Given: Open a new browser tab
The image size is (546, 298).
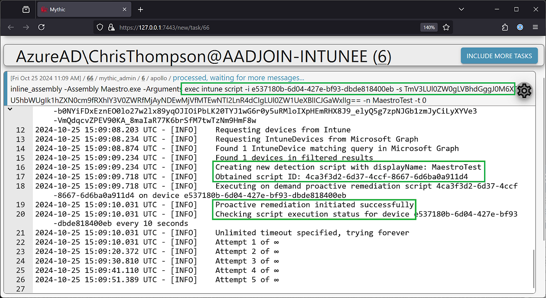Looking at the screenshot, I should point(140,10).
